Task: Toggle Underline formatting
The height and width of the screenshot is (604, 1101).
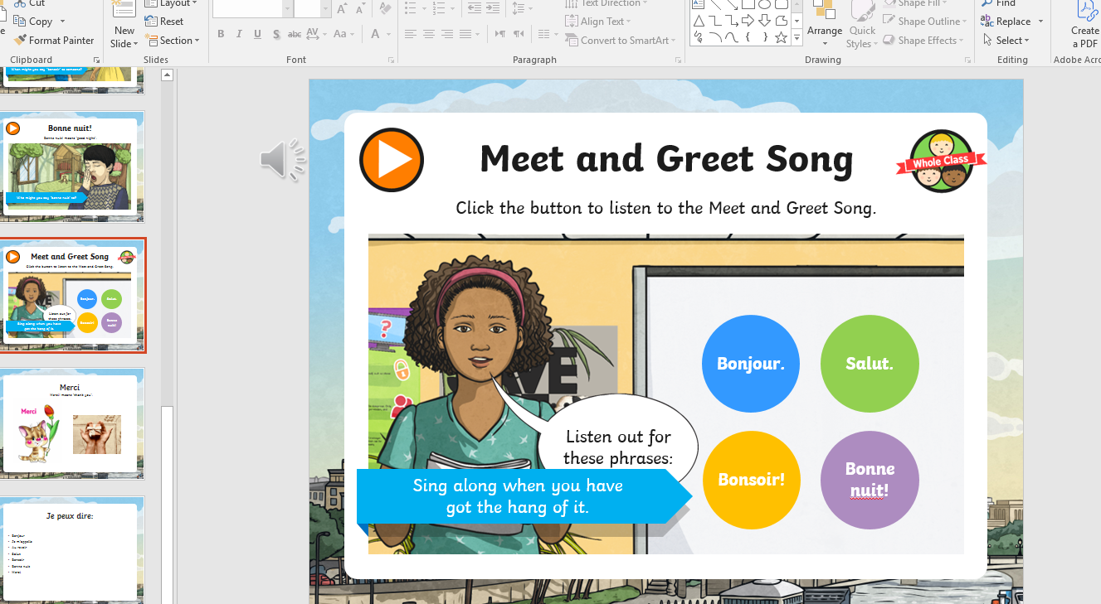Action: coord(257,35)
